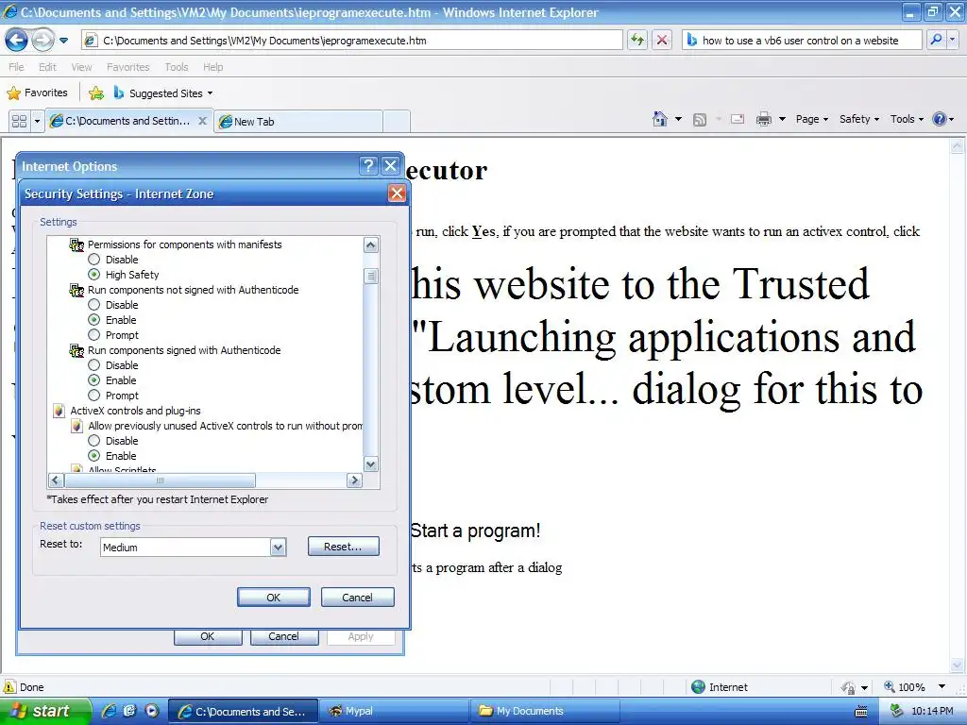Click the Reset... button
This screenshot has height=725, width=967.
pos(343,547)
